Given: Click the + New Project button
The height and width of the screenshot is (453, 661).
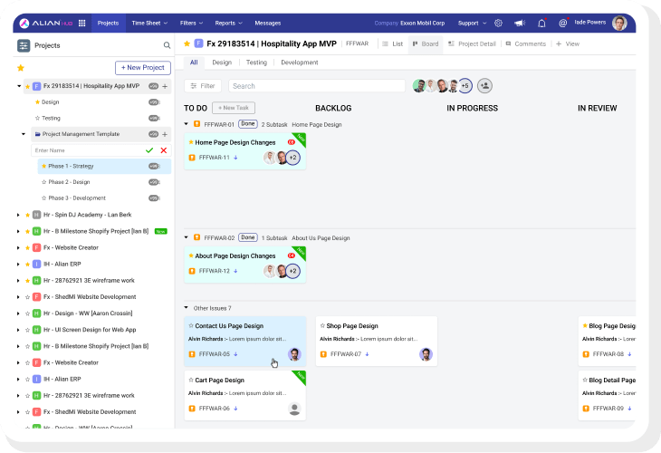Looking at the screenshot, I should 143,67.
